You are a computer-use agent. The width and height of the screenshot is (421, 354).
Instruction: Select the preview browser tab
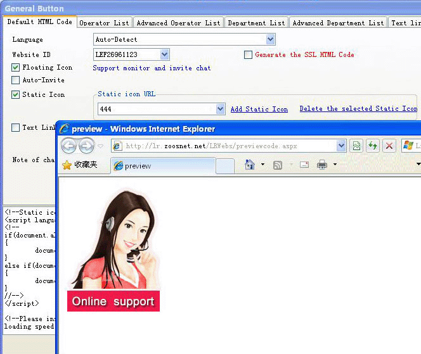pyautogui.click(x=163, y=166)
